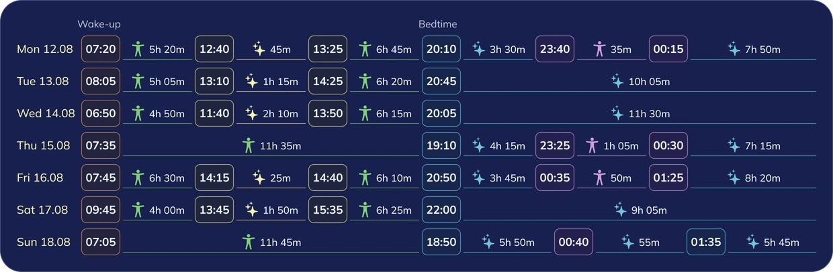Click the purple awake icon beside 50m on Friday
This screenshot has height=272, width=833.
tap(599, 178)
